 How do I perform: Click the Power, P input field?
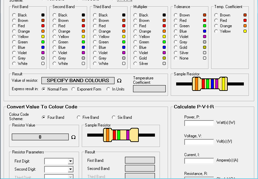(199, 123)
